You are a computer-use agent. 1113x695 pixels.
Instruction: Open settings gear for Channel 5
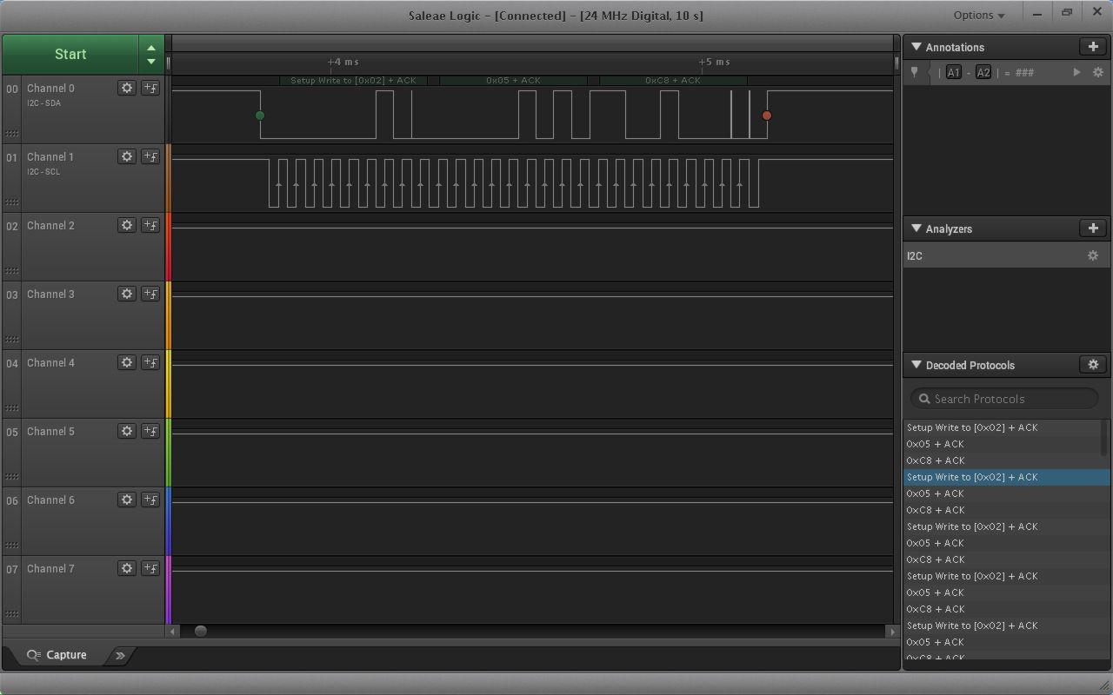(127, 431)
